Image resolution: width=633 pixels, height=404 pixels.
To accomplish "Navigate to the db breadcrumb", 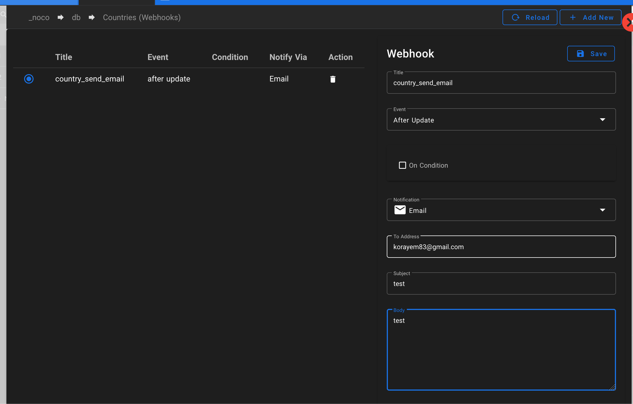I will 76,17.
